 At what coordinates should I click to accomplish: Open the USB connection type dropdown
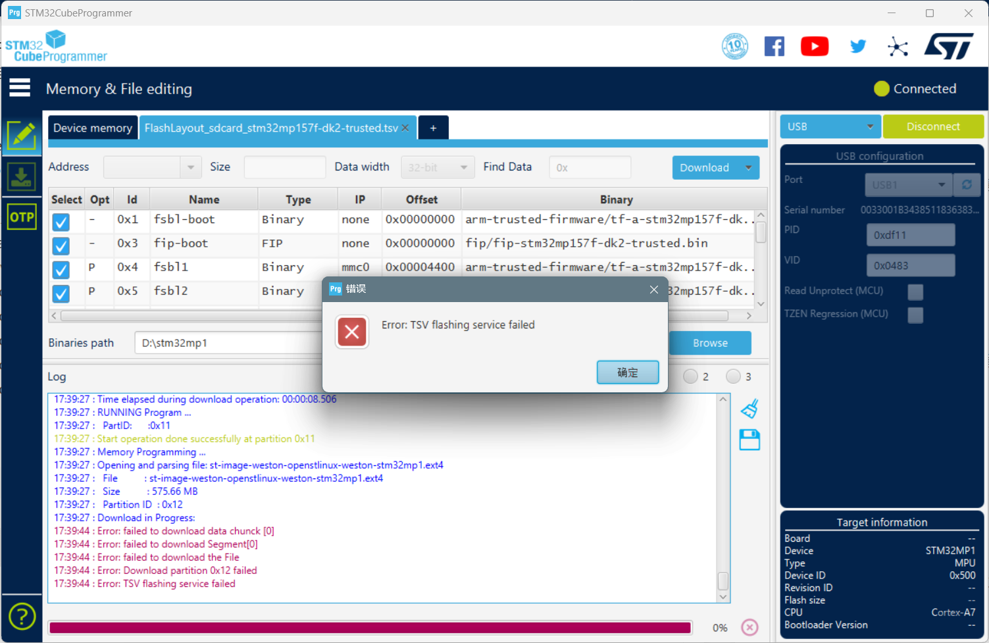click(x=830, y=126)
